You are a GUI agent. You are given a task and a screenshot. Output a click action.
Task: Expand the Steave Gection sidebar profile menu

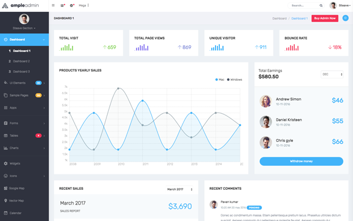pyautogui.click(x=24, y=28)
